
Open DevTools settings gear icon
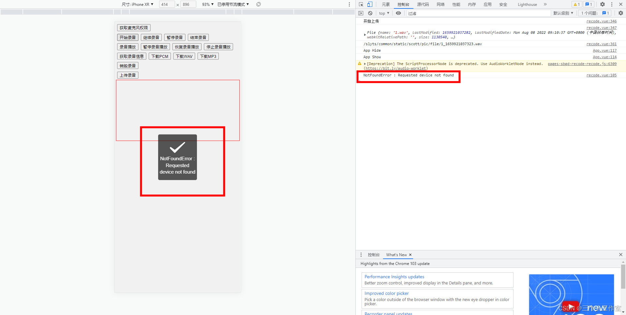pos(603,4)
